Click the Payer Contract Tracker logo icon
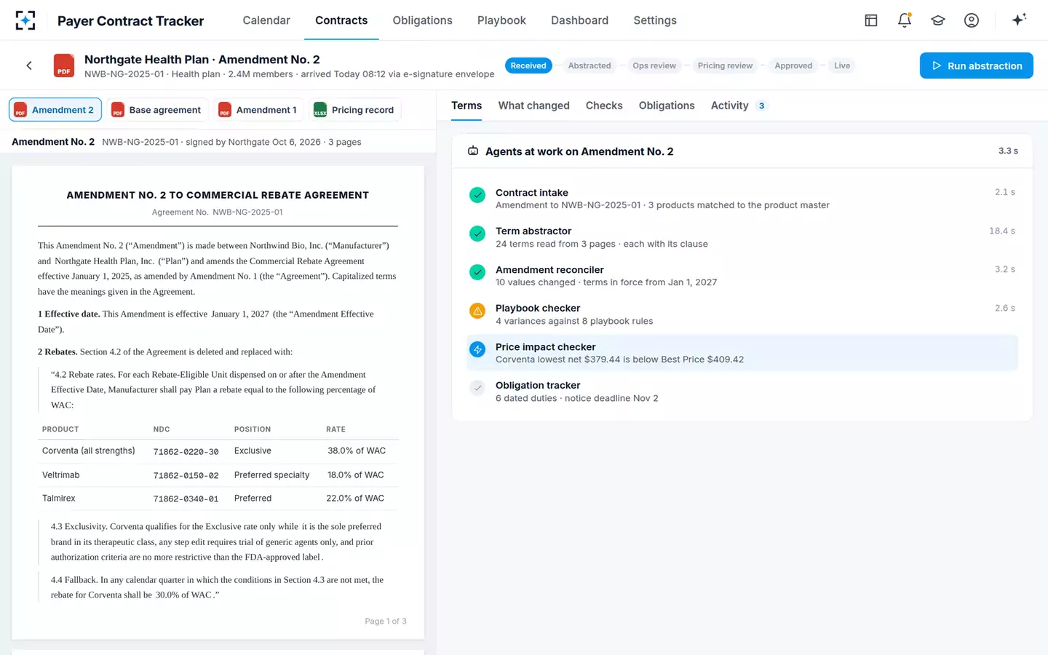 pyautogui.click(x=25, y=20)
